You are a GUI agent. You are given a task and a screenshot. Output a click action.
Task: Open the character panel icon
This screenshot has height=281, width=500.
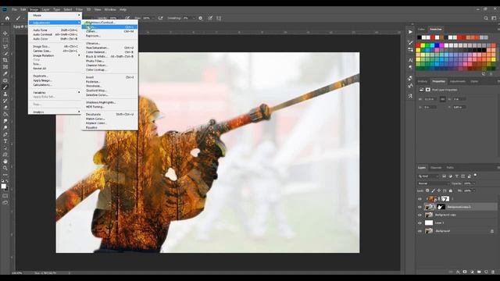click(410, 60)
